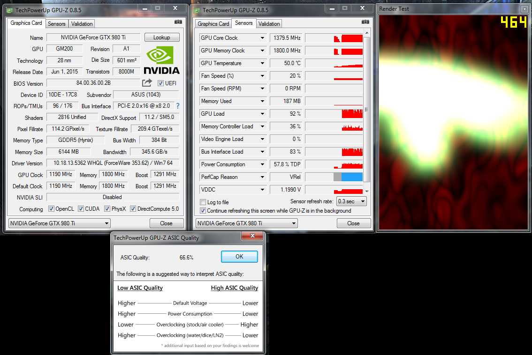Enable Log to file checkbox
Viewport: 532px width, 355px height.
(x=203, y=202)
